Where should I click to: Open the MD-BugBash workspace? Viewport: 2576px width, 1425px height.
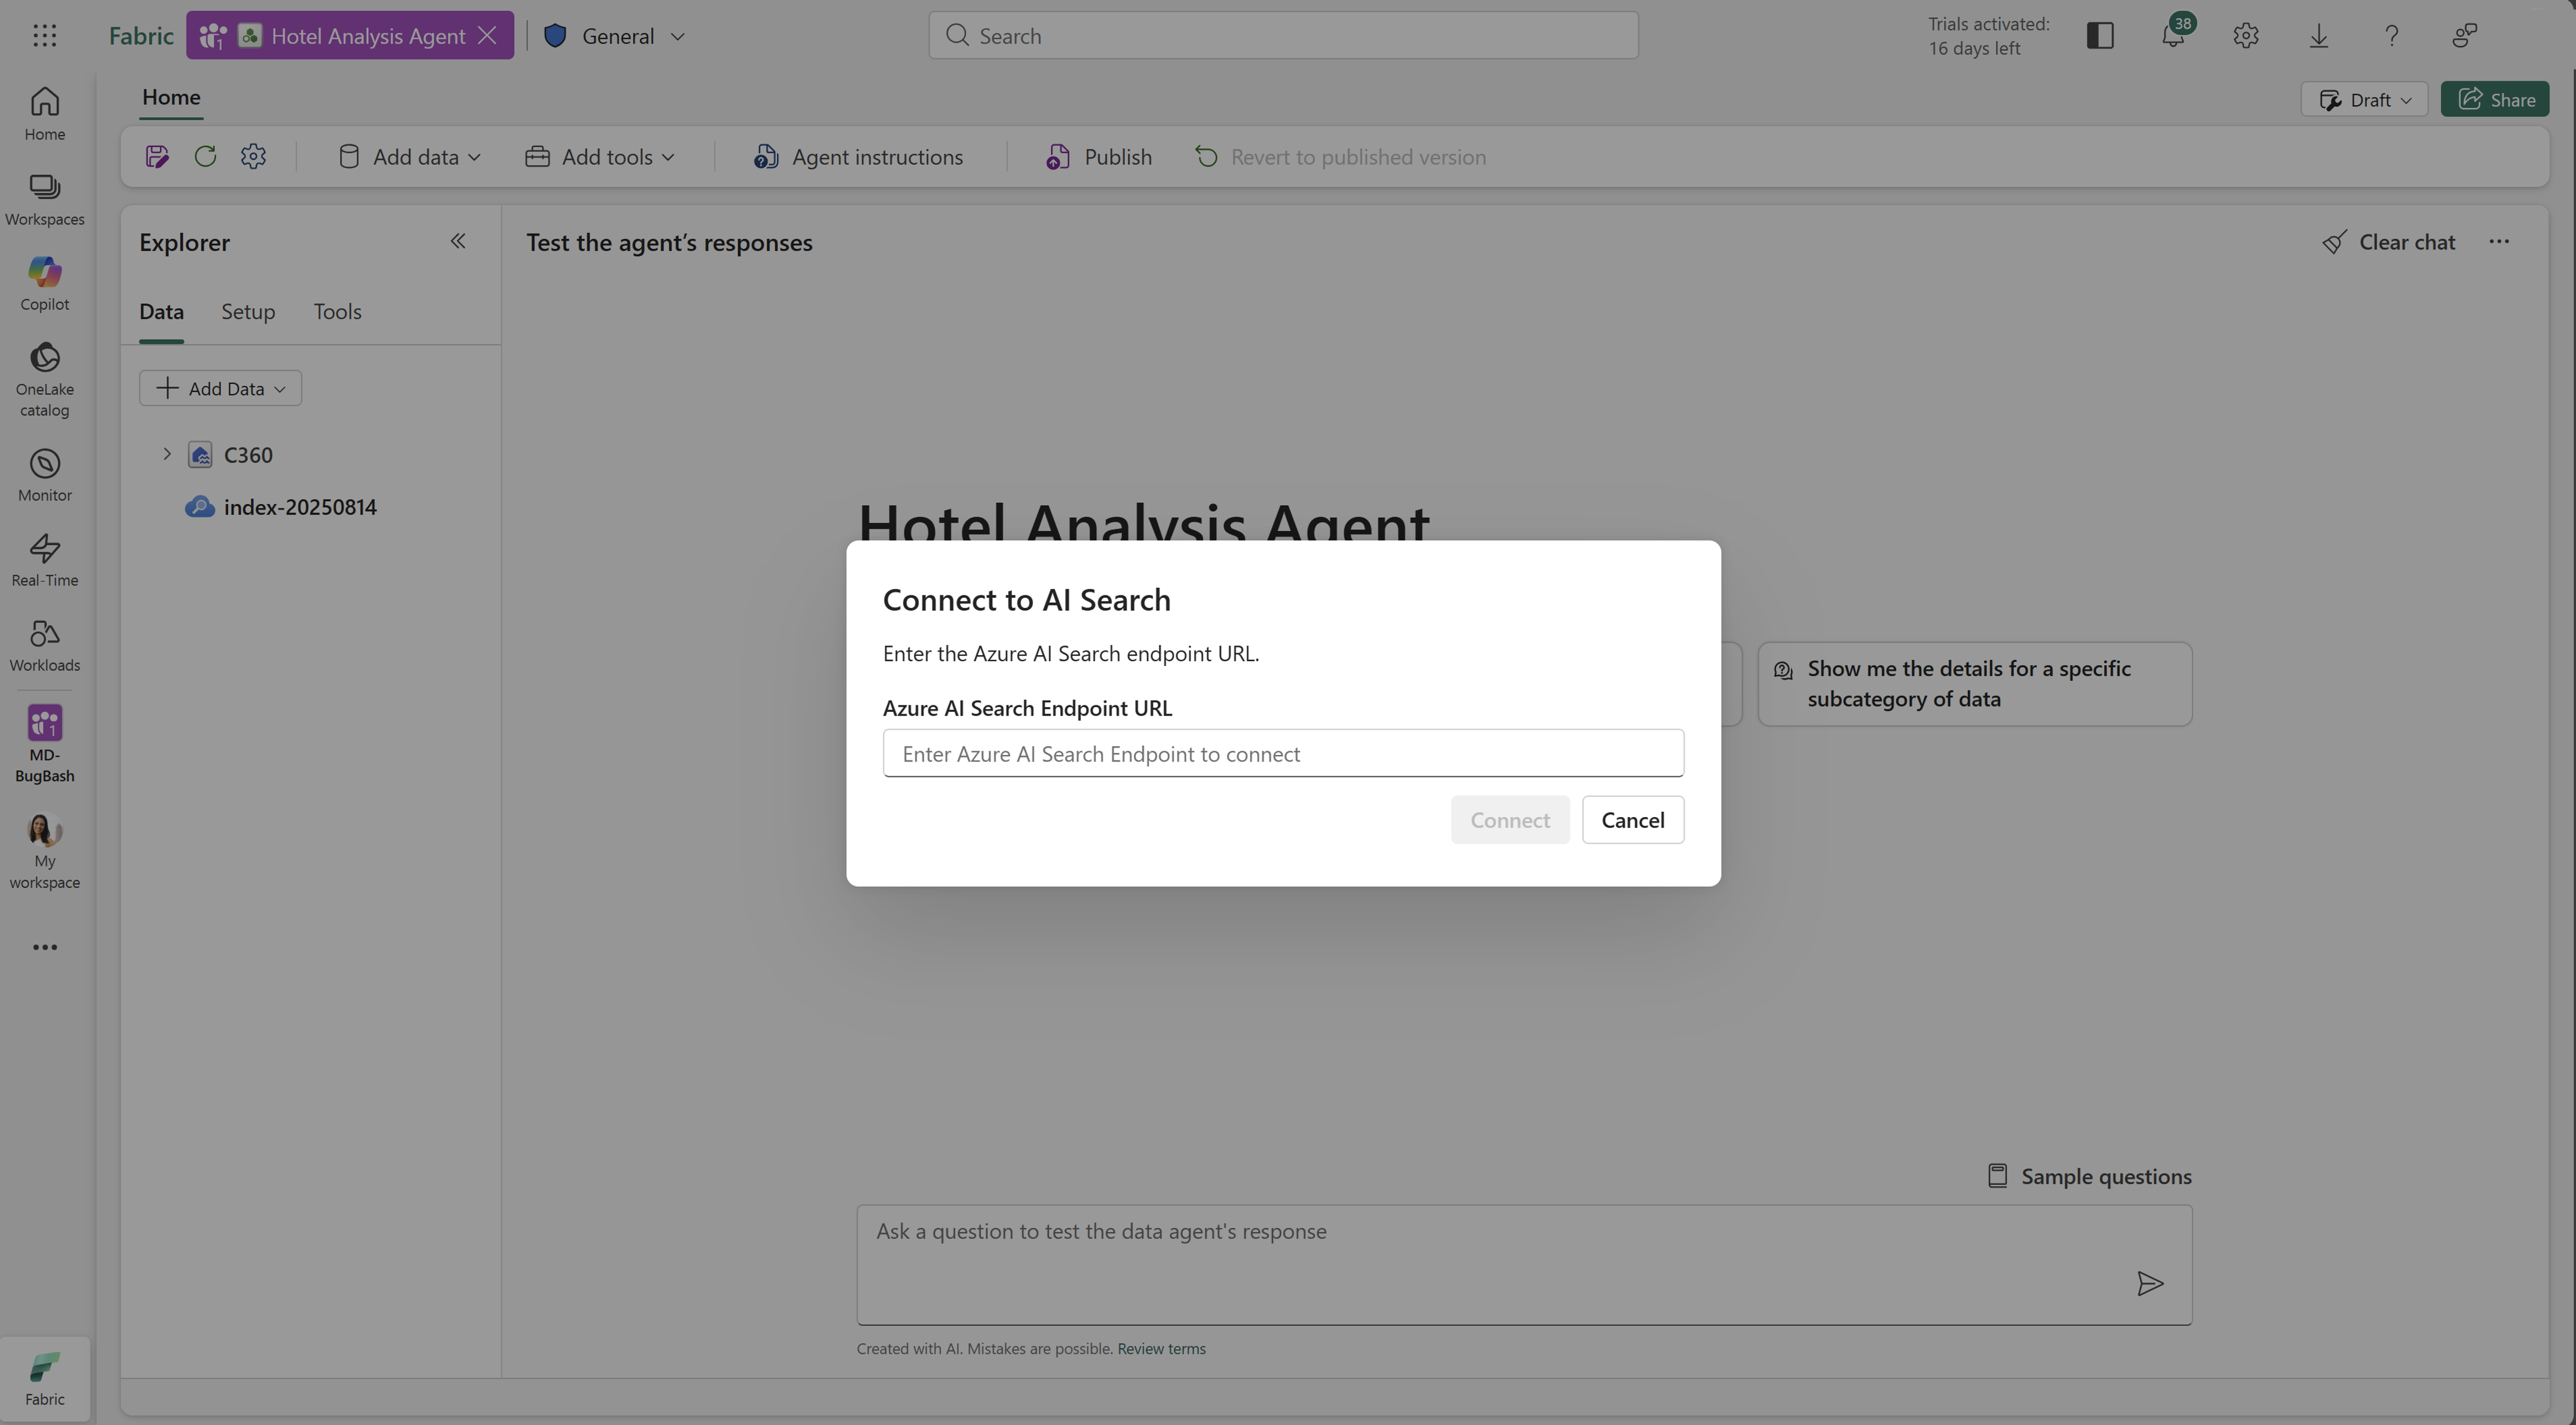[44, 744]
